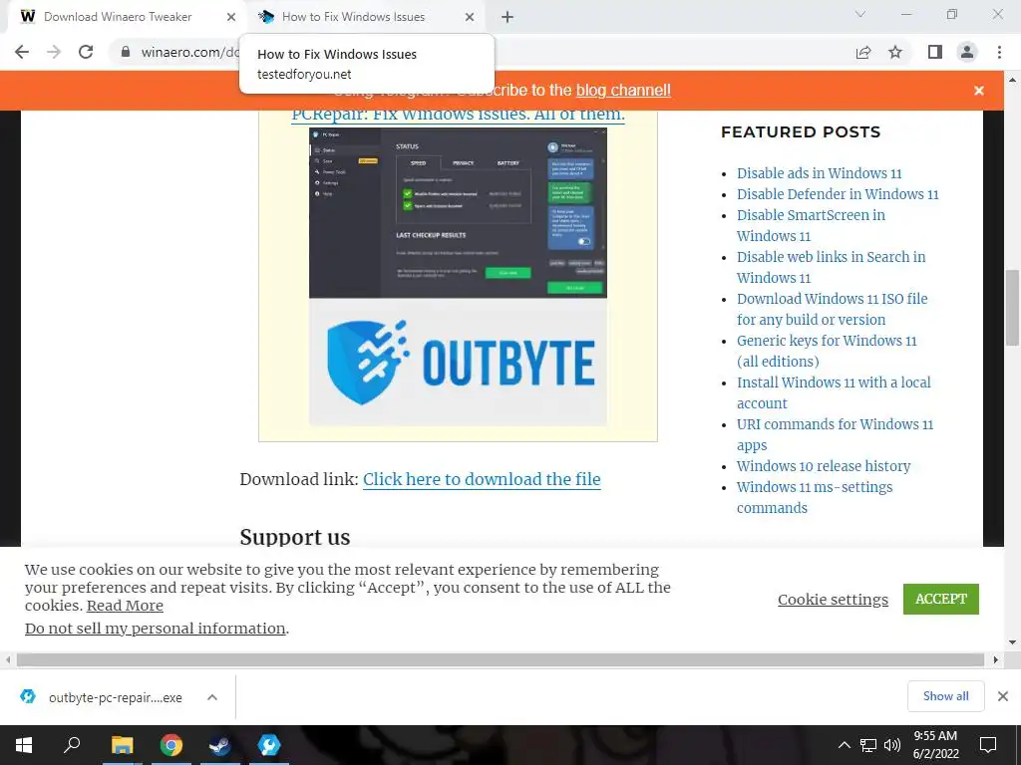Close the downloads bar
The height and width of the screenshot is (765, 1021).
click(x=1003, y=696)
